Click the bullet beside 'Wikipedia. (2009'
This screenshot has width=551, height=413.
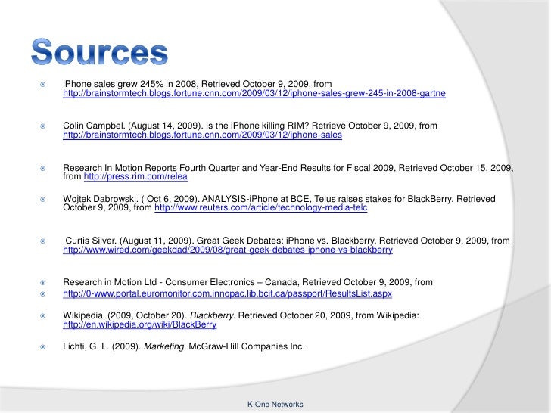coord(43,315)
